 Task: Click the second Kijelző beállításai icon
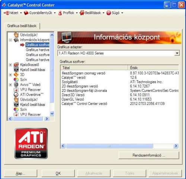tap(16, 104)
